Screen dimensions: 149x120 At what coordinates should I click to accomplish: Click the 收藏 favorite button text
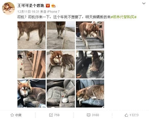click(x=18, y=115)
